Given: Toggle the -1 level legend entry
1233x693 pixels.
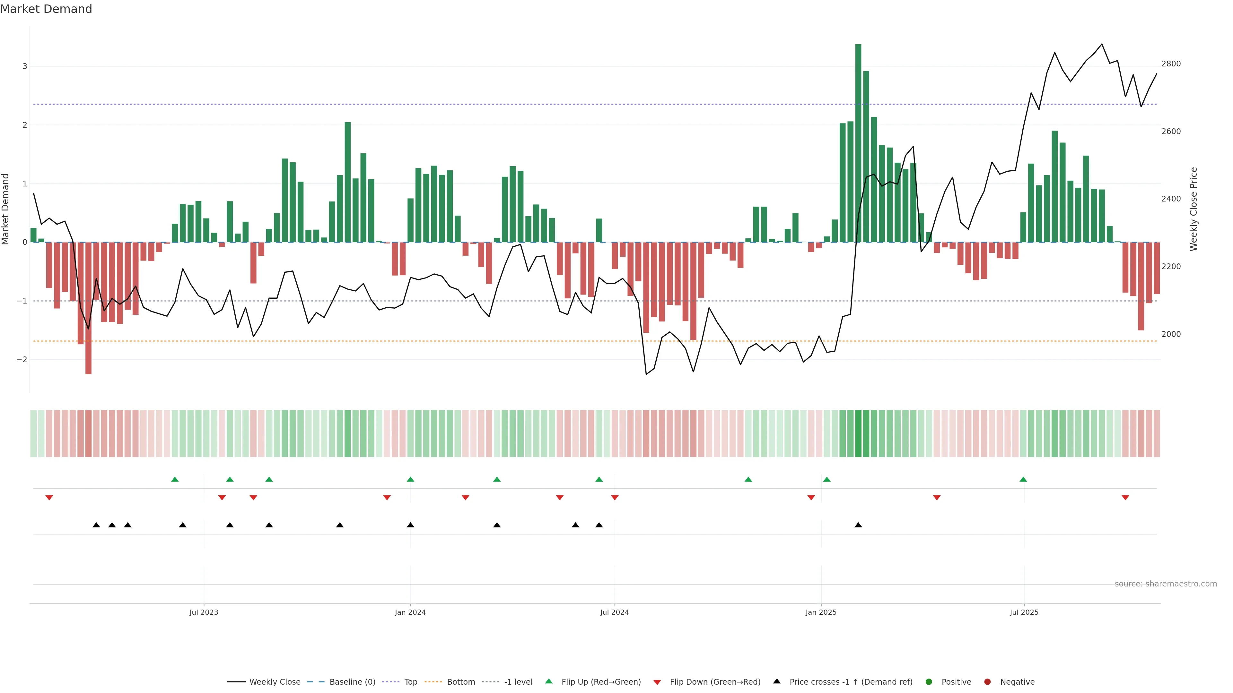Looking at the screenshot, I should tap(518, 681).
